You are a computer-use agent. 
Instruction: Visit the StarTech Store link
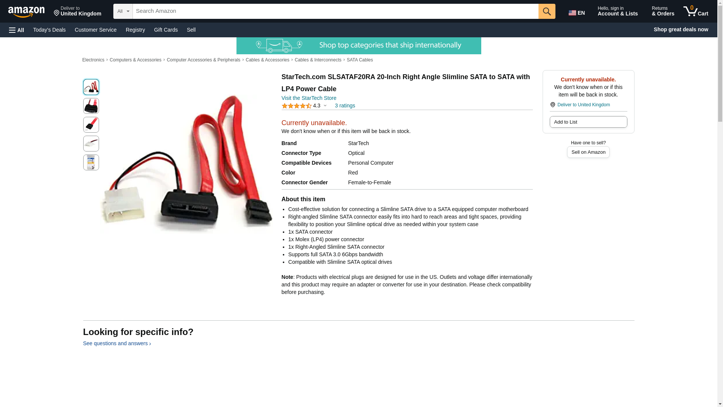[x=309, y=98]
